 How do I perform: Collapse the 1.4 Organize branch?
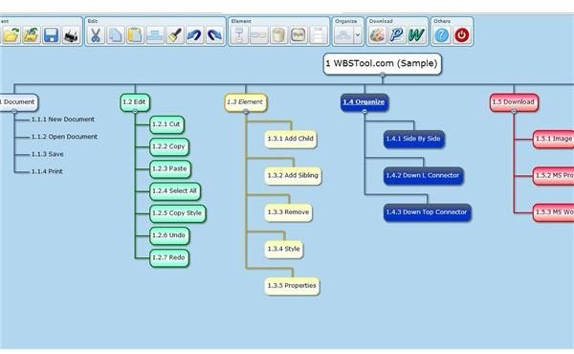(364, 111)
